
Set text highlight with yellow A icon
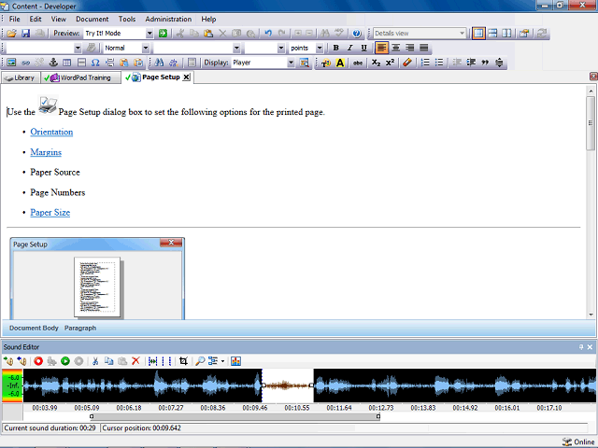tap(340, 63)
